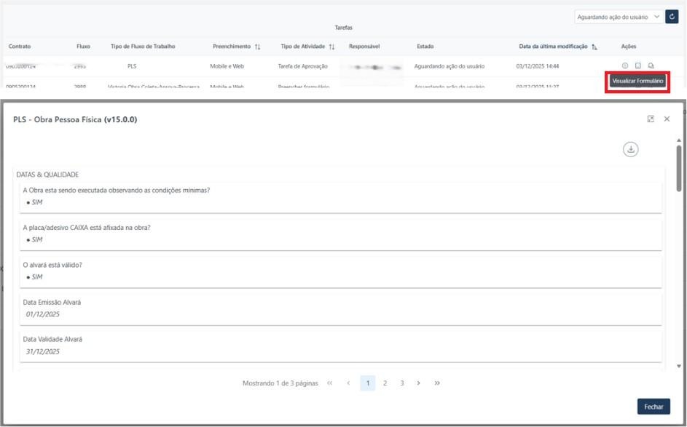Close the form dialog with the X
This screenshot has height=427, width=687.
(x=667, y=119)
